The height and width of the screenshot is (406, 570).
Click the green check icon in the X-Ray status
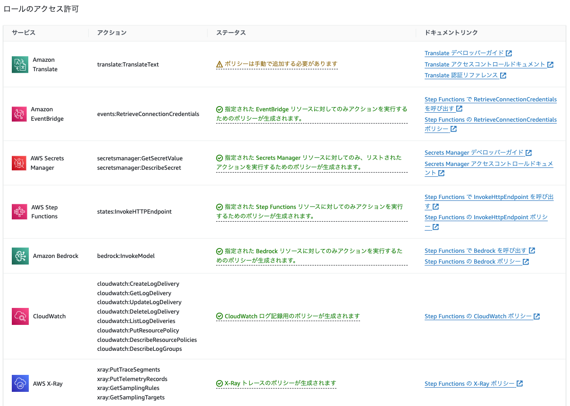point(219,384)
